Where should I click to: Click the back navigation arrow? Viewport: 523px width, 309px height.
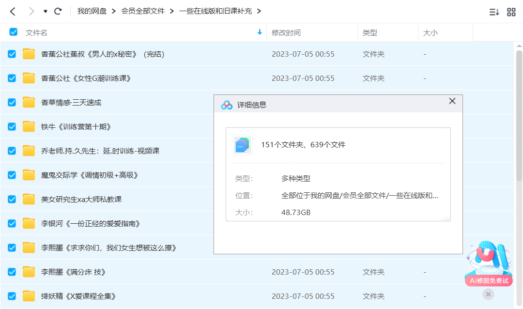coord(13,11)
